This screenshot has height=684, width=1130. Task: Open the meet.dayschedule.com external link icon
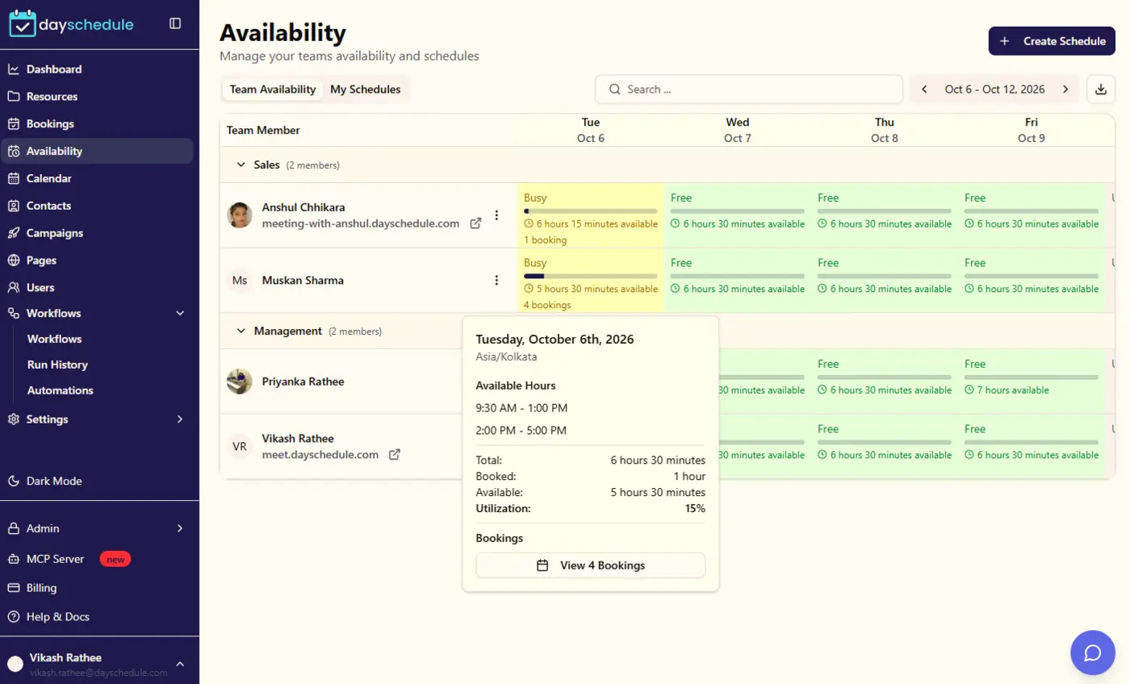point(395,454)
